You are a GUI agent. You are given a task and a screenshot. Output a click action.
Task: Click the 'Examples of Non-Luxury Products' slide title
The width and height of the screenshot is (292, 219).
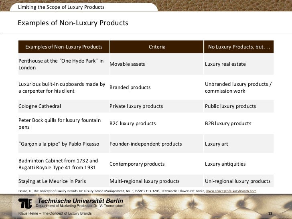pyautogui.click(x=73, y=23)
